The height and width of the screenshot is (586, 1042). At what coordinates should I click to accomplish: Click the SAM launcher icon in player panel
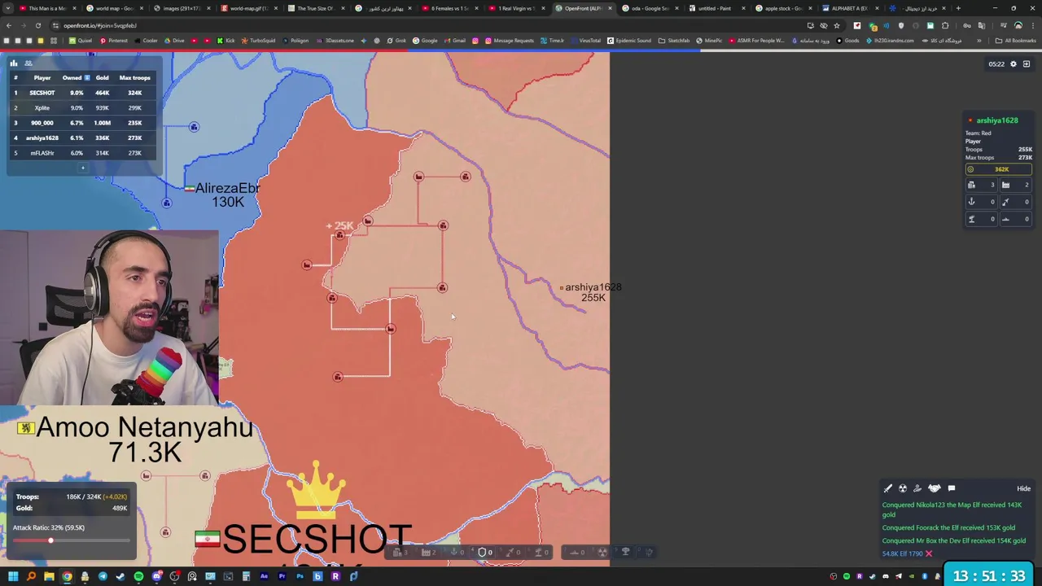tap(971, 219)
